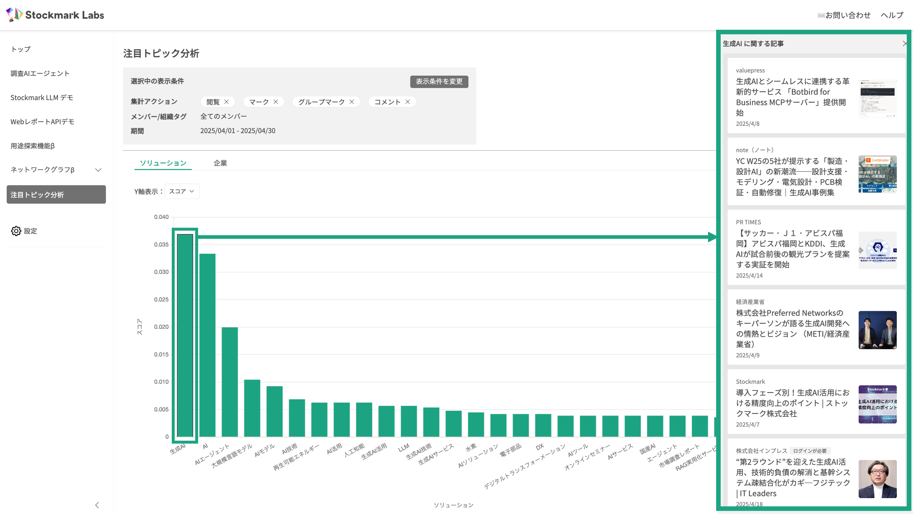Click the 表示条件を変更 button
This screenshot has width=914, height=514.
point(439,82)
